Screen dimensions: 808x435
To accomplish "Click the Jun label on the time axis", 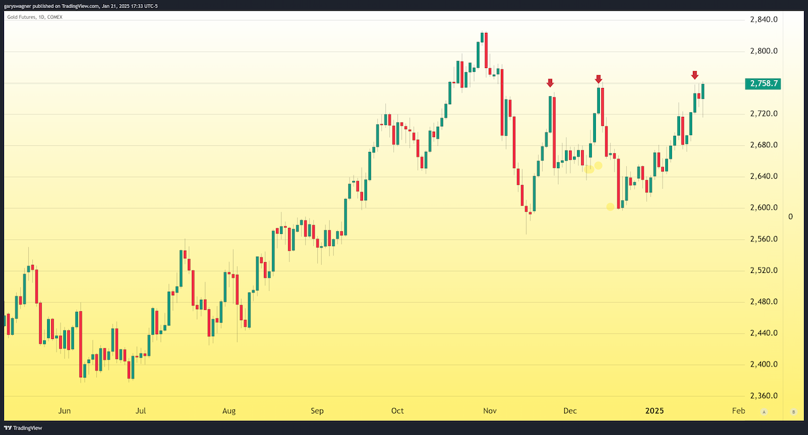I will coord(65,411).
